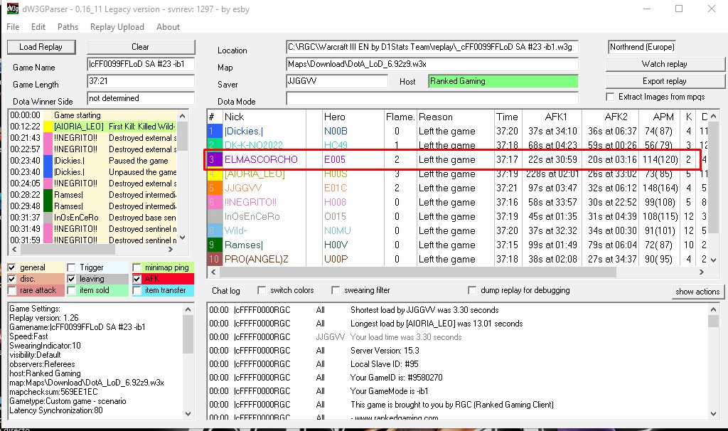Select player InOsEnCeRo in the table
This screenshot has height=431, width=728.
tap(252, 216)
